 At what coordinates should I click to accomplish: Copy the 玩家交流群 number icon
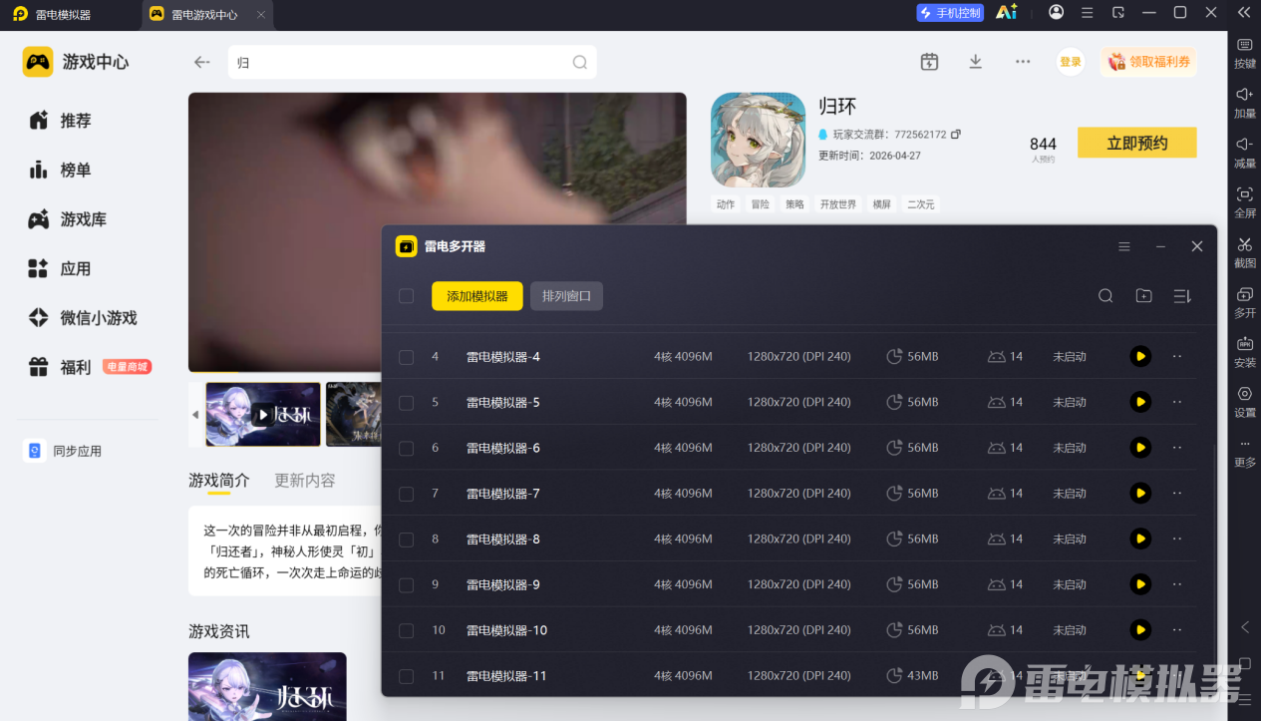956,134
